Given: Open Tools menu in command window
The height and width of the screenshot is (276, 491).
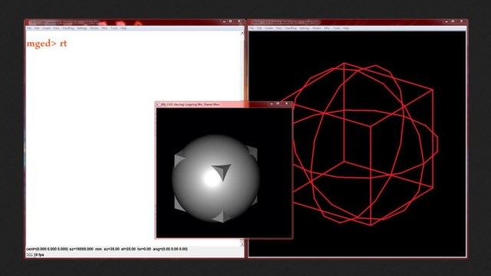Looking at the screenshot, I should click(114, 28).
